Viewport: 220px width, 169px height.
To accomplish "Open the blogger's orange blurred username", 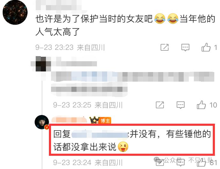I will (x=69, y=120).
